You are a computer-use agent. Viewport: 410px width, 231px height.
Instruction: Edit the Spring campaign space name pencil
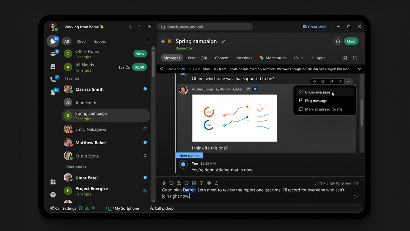point(223,41)
